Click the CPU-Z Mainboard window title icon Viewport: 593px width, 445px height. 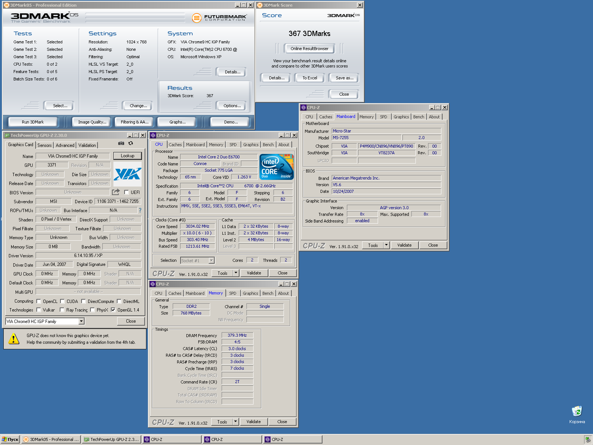click(304, 108)
